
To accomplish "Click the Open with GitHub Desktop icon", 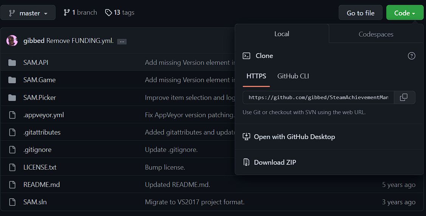I will coord(246,137).
